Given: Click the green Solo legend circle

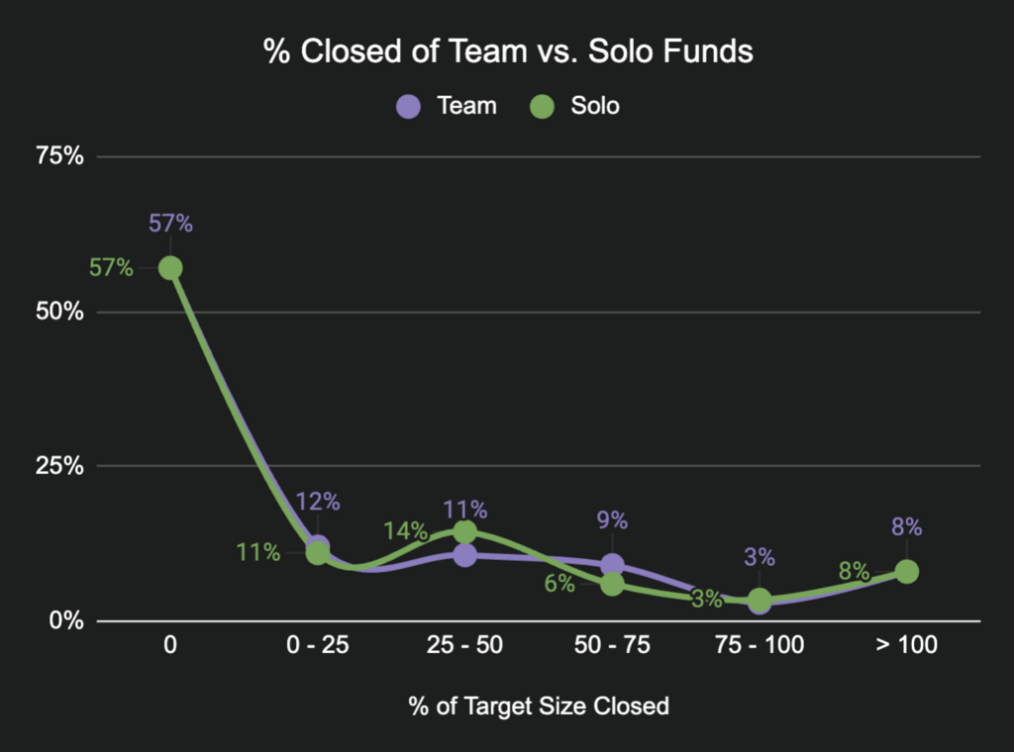Looking at the screenshot, I should 541,106.
